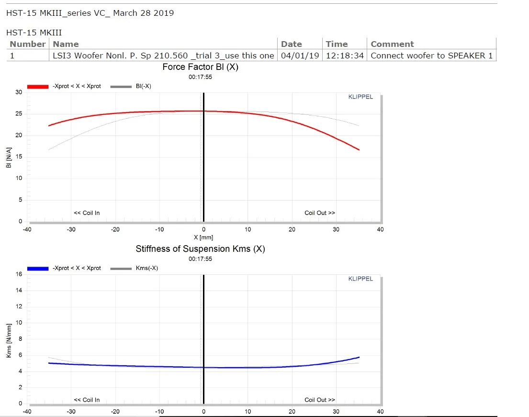This screenshot has width=529, height=417.
Task: Click the -Xprot < X < Xprot label in Kms chart
Action: [77, 268]
